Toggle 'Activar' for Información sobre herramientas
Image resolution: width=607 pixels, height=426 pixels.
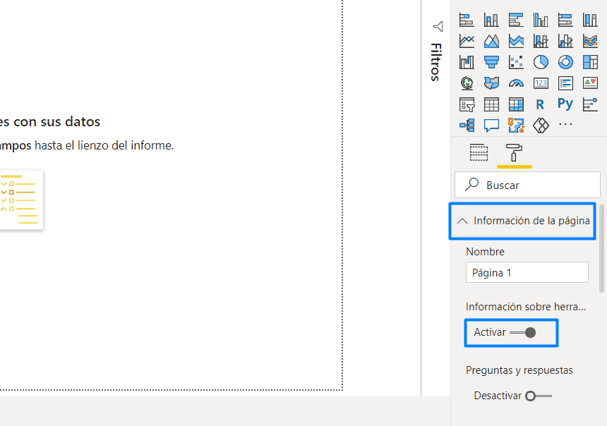point(511,332)
